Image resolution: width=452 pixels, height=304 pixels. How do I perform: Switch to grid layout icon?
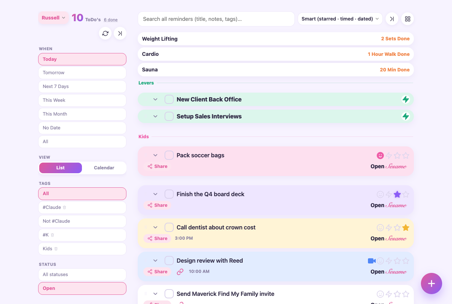tap(408, 19)
